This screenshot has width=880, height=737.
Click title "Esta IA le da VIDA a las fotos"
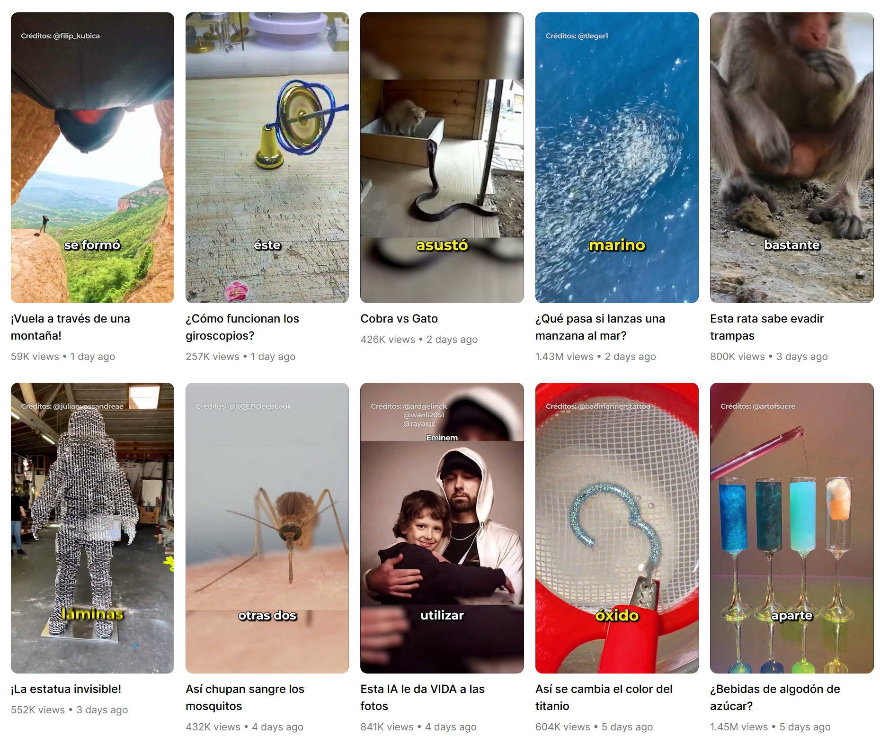pos(422,698)
